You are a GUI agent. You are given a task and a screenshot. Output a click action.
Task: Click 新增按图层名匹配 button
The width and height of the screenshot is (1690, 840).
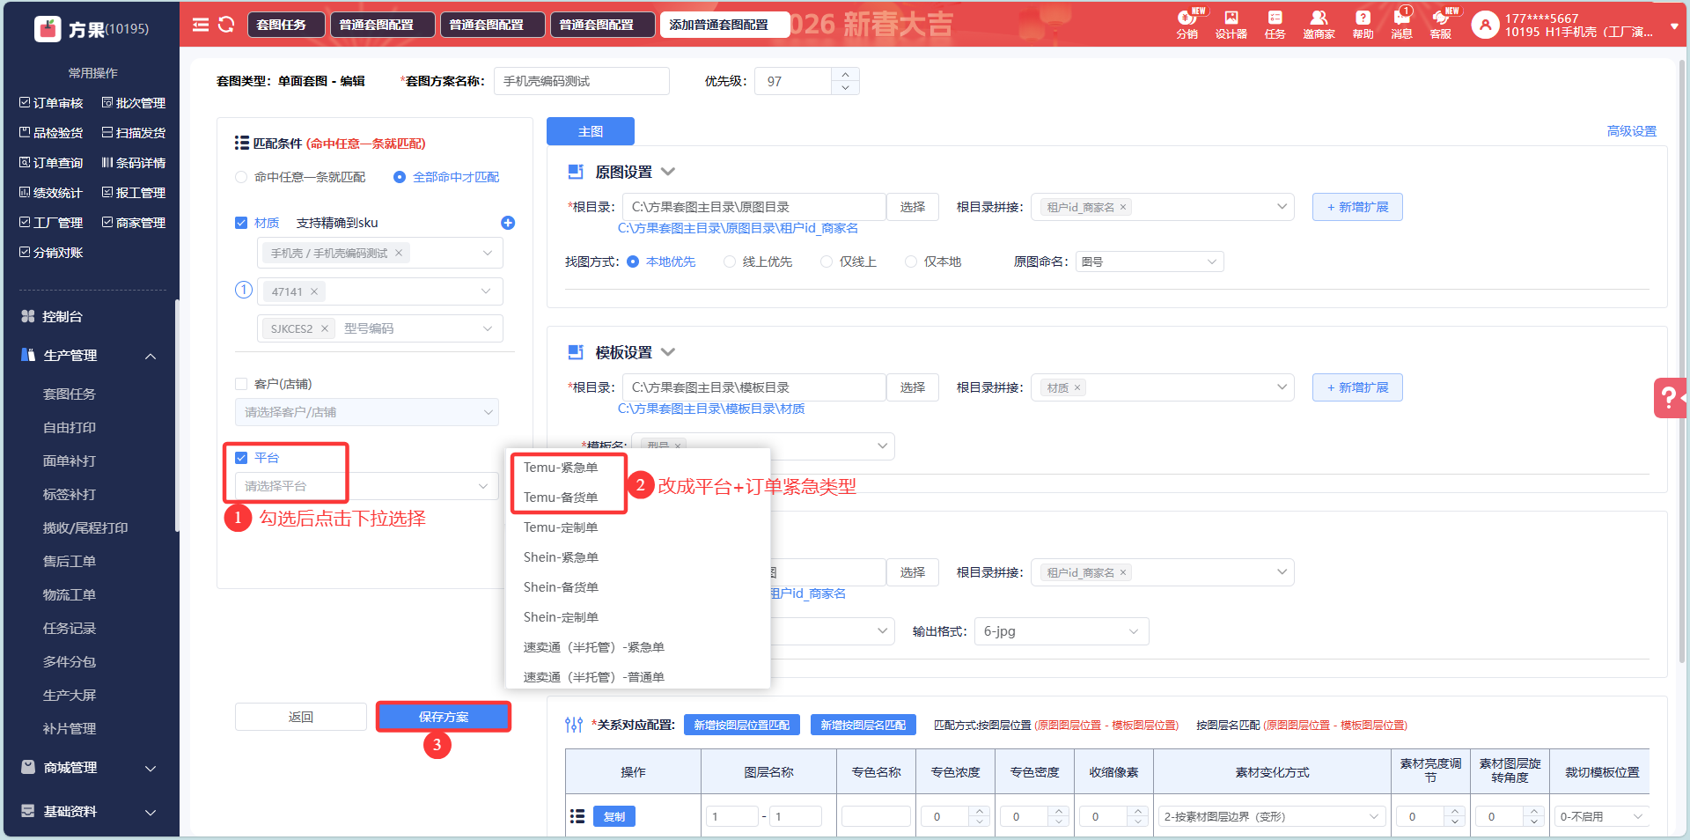(863, 725)
